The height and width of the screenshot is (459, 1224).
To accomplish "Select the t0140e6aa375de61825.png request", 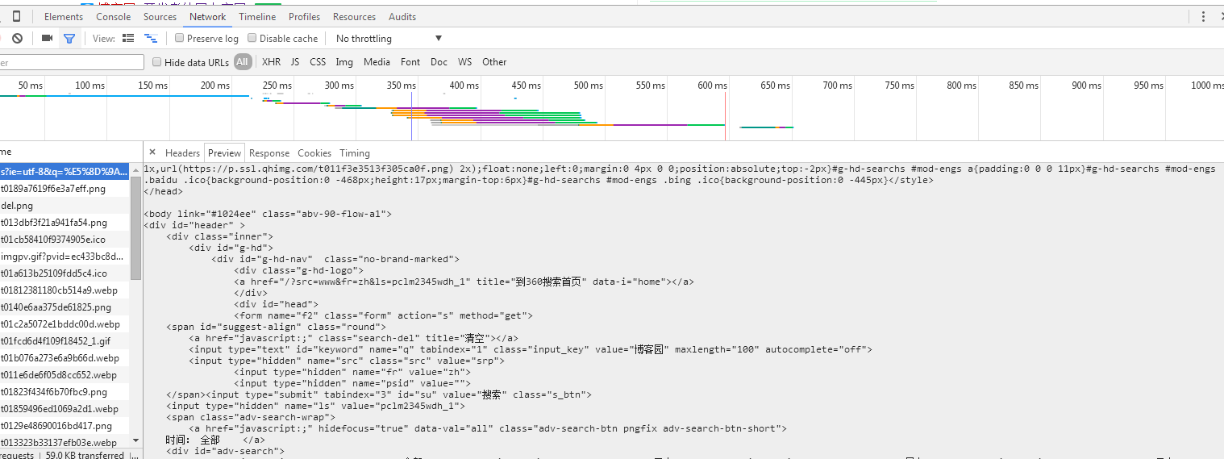I will coord(65,307).
